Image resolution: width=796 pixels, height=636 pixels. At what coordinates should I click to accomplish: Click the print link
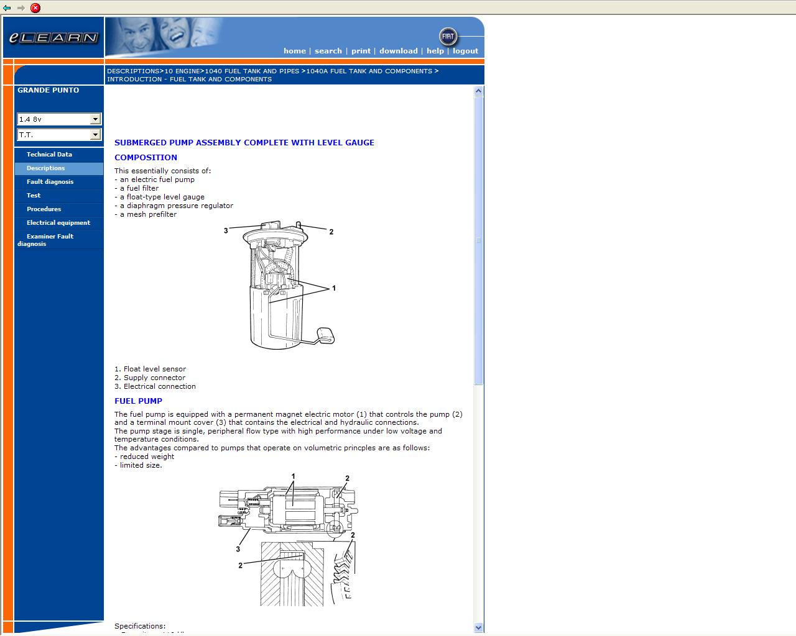coord(361,51)
